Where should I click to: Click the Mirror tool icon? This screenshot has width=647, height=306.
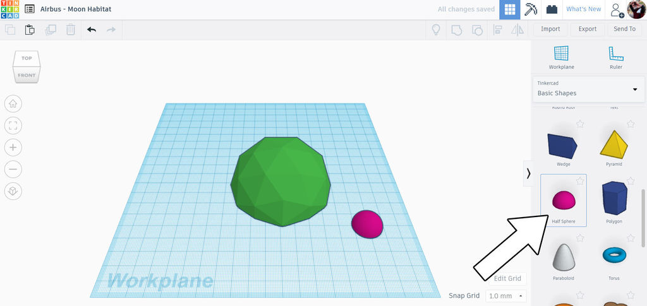[x=517, y=30]
